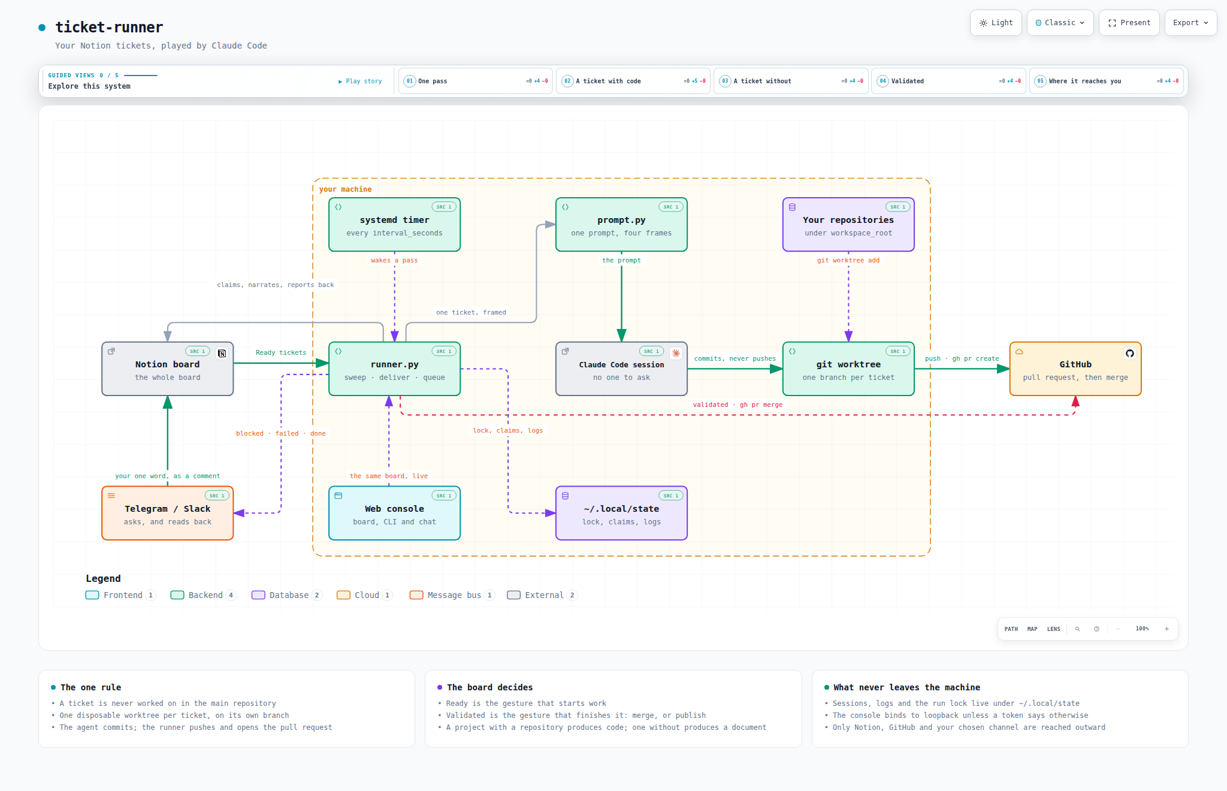Screen dimensions: 1227x791
Task: Toggle Message bus category in legend
Action: 452,595
